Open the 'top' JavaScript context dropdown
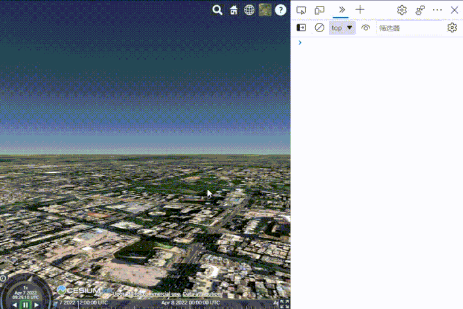This screenshot has height=309, width=463. point(342,27)
